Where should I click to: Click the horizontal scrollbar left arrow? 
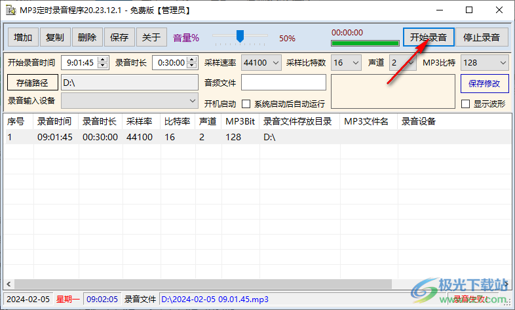9,284
